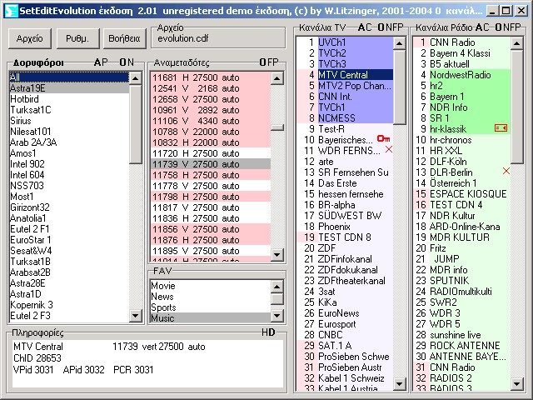Open the Αρχείο menu button
The image size is (533, 400).
coord(29,38)
